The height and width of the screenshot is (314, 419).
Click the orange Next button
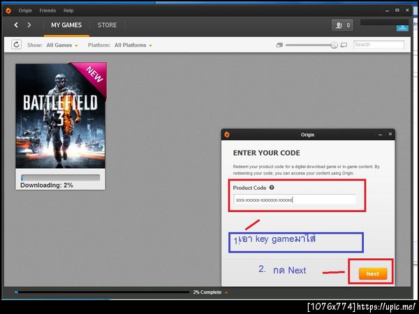[x=373, y=274]
